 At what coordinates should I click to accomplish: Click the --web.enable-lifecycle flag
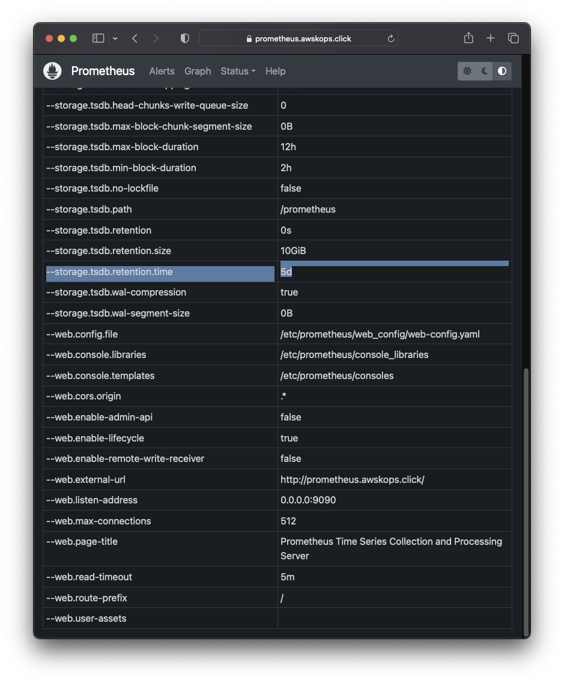[x=95, y=438]
